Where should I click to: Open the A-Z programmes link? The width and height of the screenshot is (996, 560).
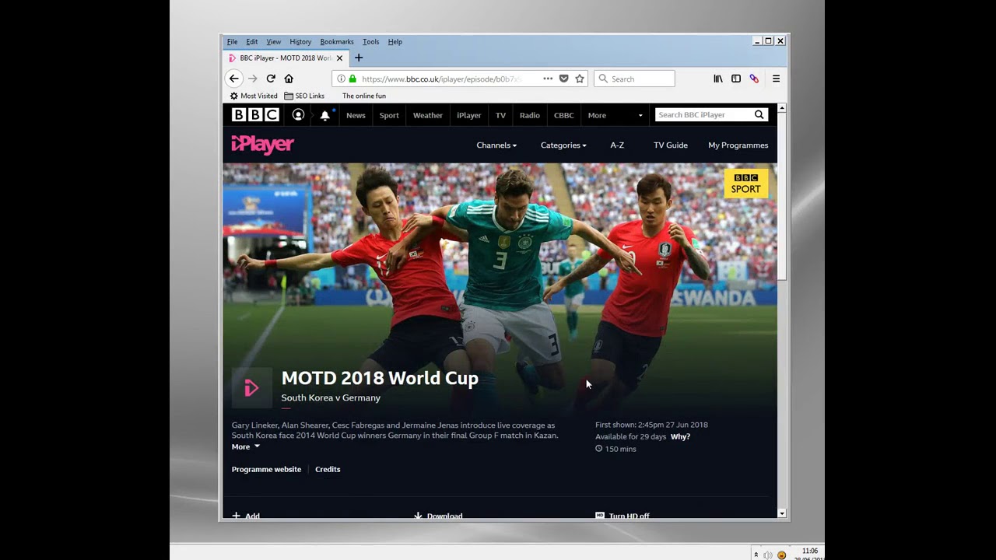pos(617,145)
